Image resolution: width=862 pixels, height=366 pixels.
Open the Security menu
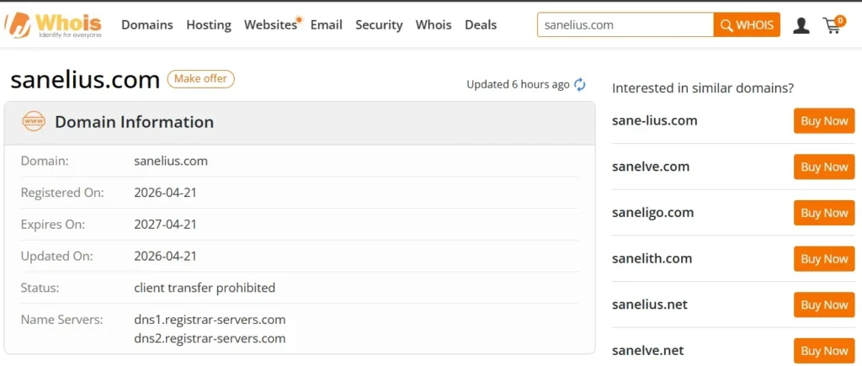click(x=379, y=24)
